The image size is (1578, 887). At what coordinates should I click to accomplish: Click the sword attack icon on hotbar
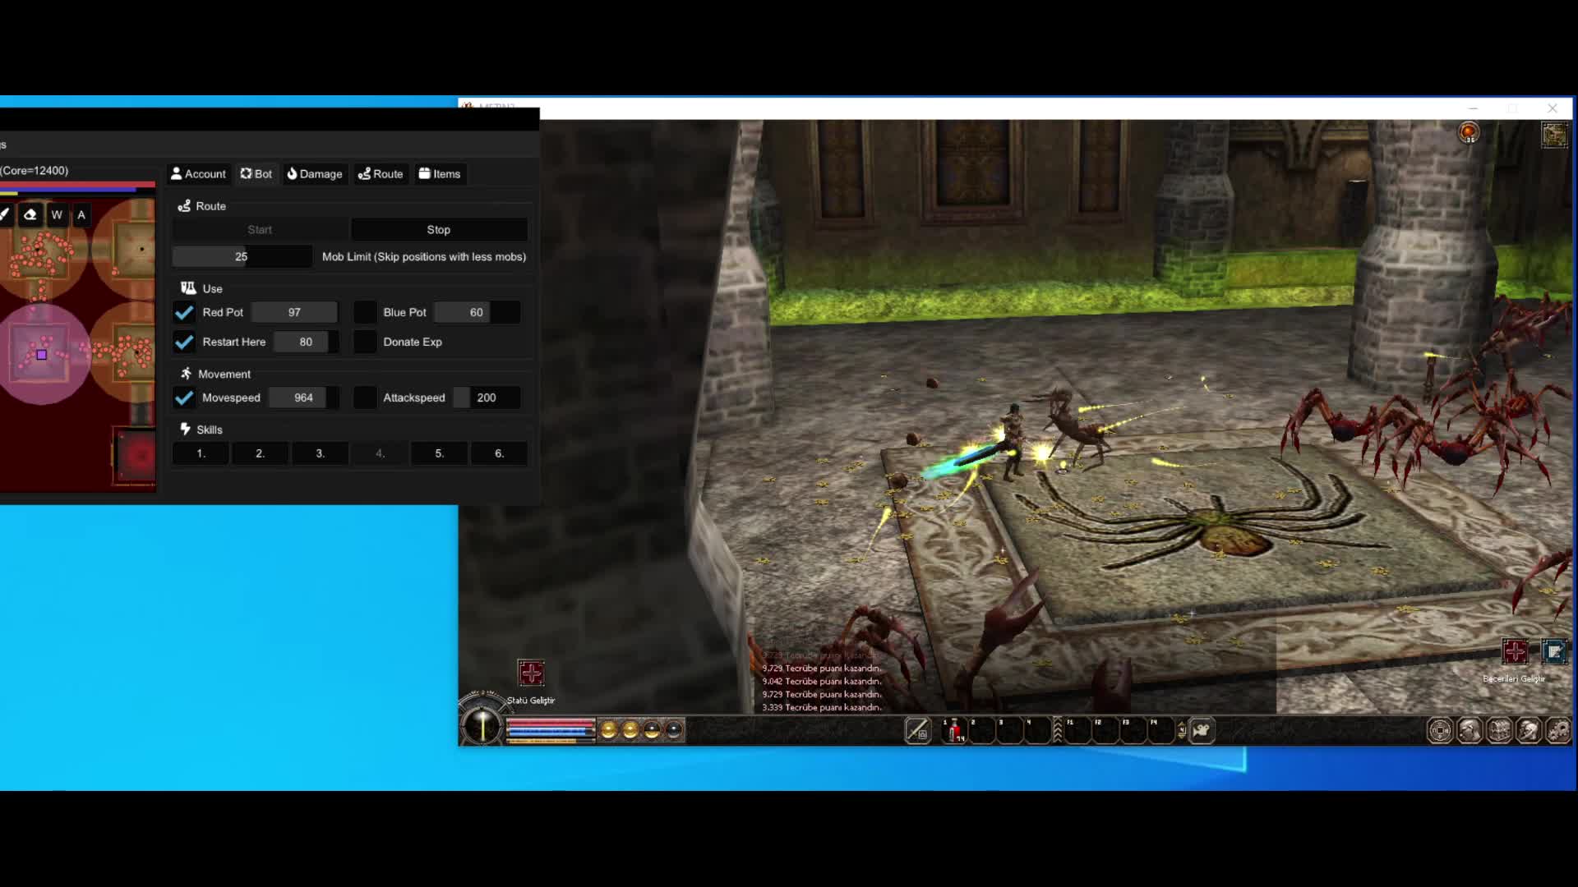(x=917, y=730)
